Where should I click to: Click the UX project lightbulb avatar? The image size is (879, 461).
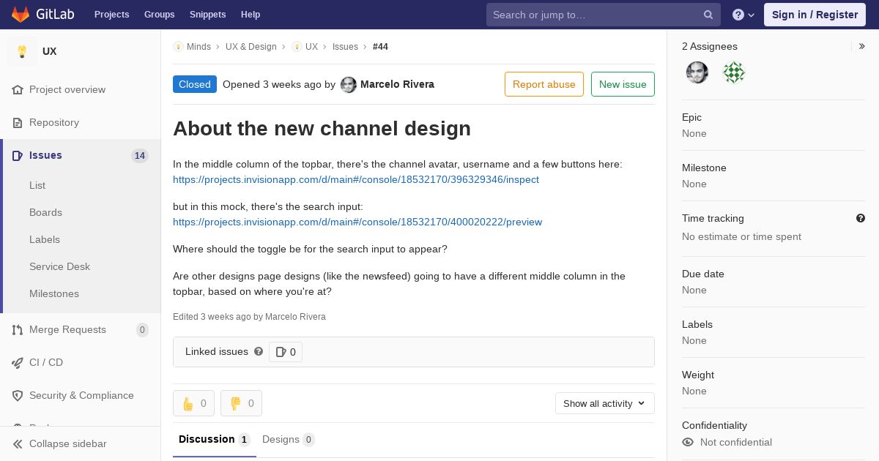[22, 51]
